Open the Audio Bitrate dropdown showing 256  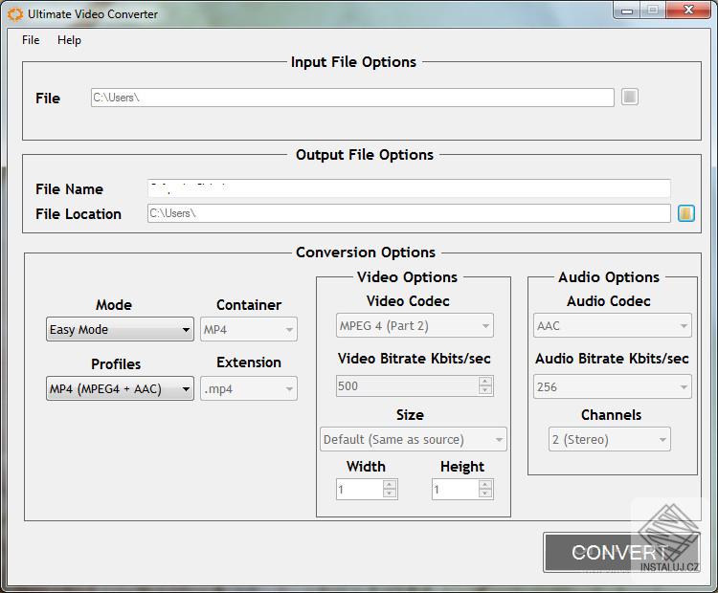pyautogui.click(x=613, y=387)
